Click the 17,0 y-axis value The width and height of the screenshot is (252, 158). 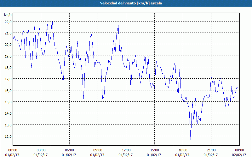click(8, 79)
